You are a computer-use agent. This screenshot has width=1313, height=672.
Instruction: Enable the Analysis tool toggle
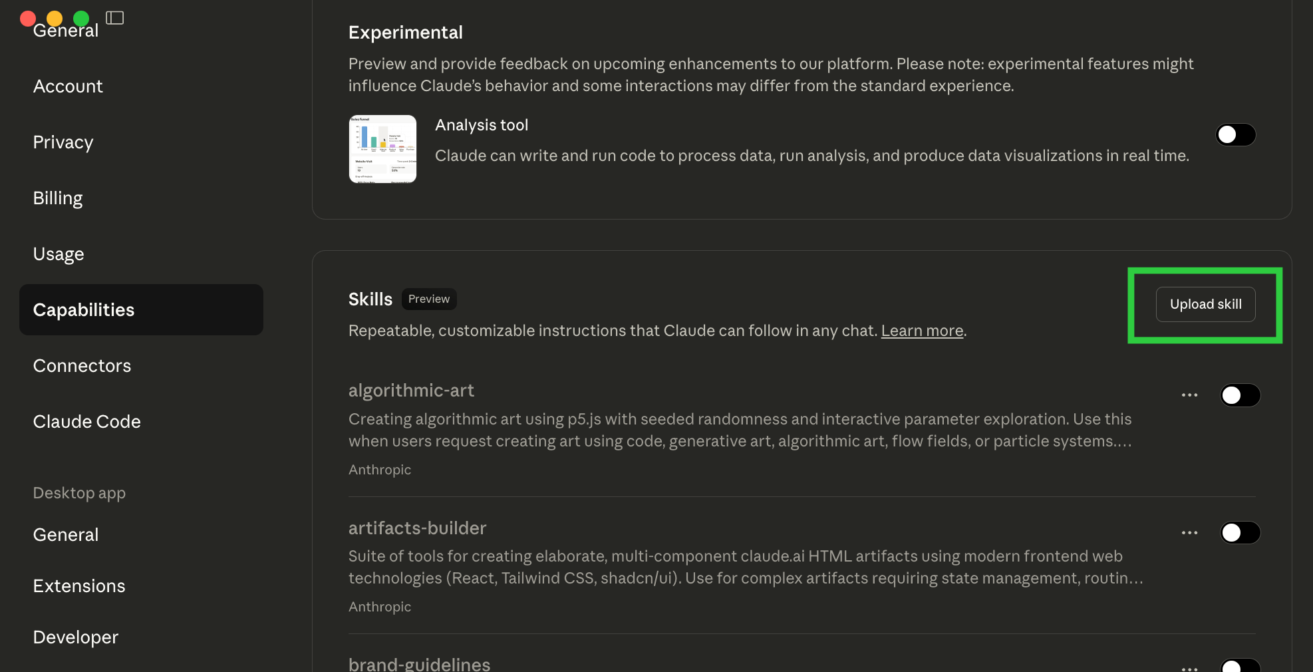1235,135
